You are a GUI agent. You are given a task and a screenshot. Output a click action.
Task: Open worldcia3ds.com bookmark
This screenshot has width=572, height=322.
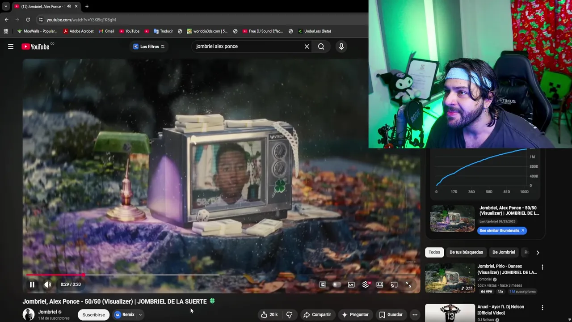pos(207,31)
